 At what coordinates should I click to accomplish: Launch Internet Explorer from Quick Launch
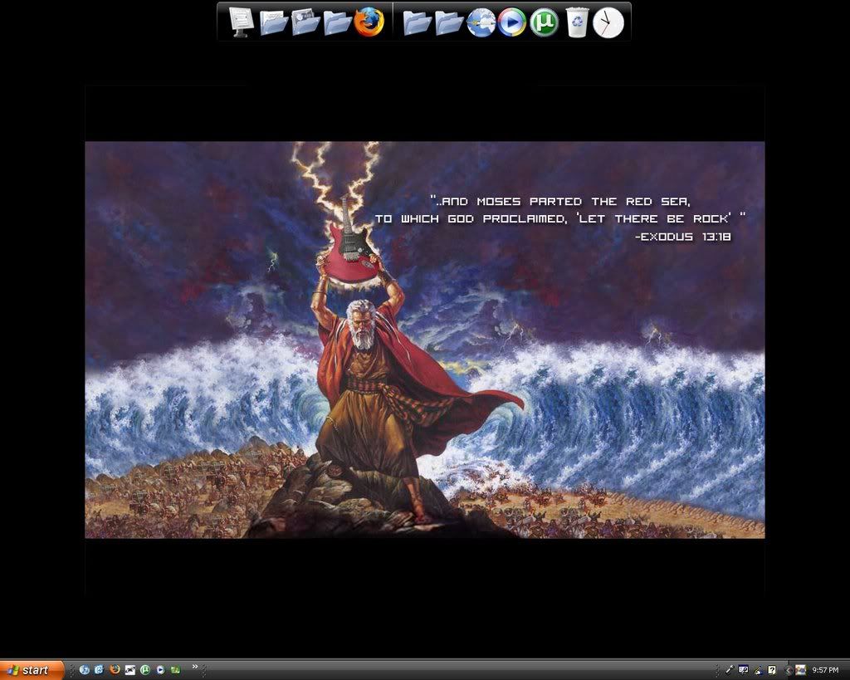coord(100,670)
